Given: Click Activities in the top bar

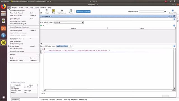Looking at the screenshot, I should pyautogui.click(x=5, y=1).
